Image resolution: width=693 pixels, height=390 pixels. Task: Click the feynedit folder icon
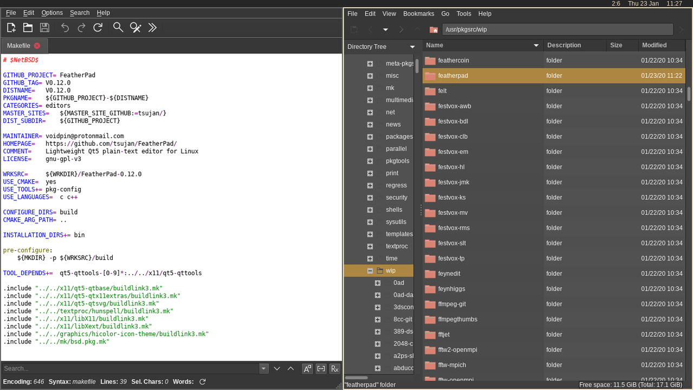430,274
